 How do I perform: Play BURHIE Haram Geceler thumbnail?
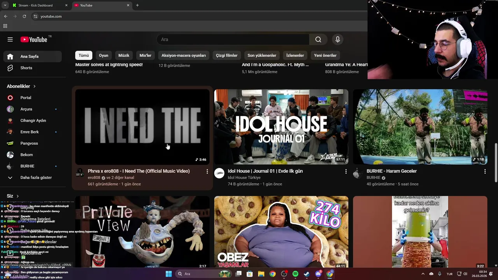click(420, 127)
